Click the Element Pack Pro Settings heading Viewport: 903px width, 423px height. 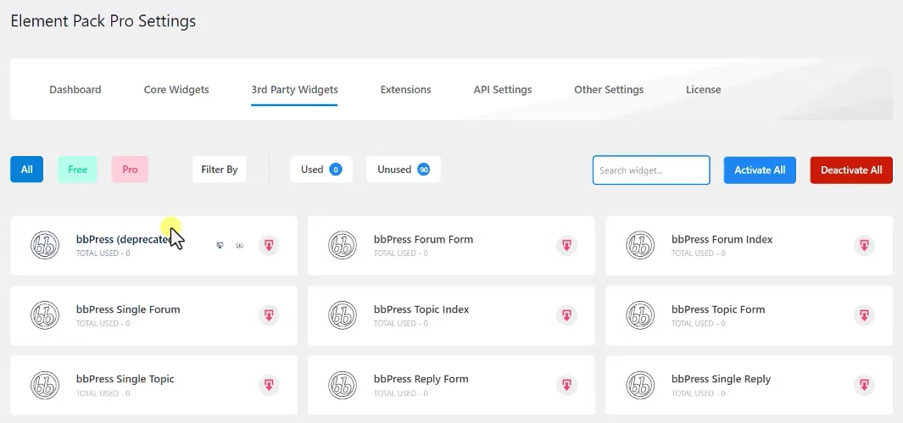103,22
